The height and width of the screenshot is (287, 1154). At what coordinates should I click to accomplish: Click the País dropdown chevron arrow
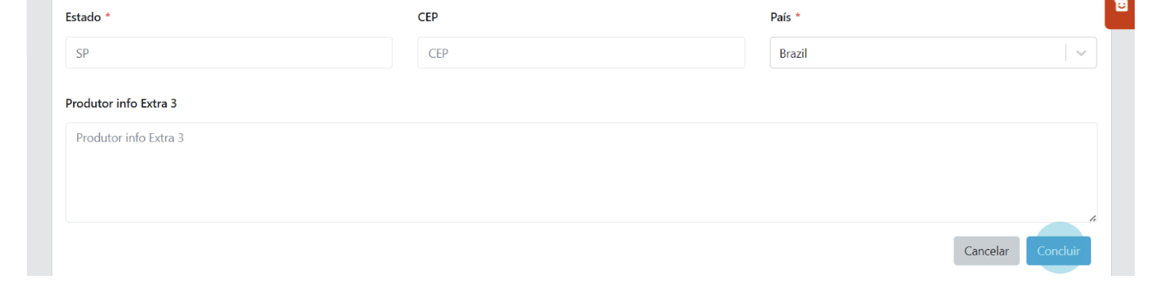coord(1081,53)
